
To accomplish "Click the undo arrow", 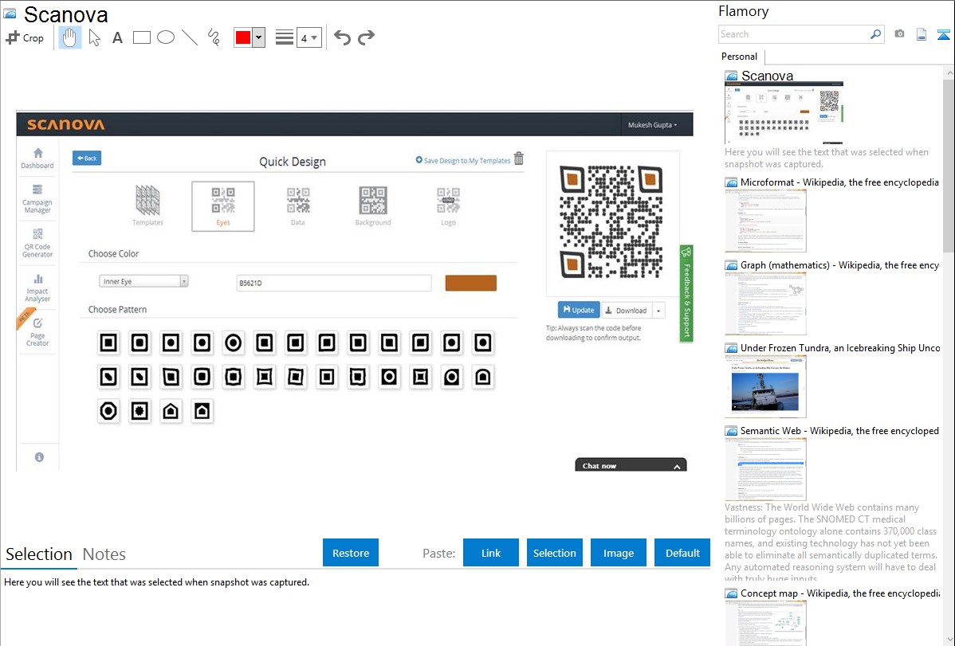I will [342, 37].
